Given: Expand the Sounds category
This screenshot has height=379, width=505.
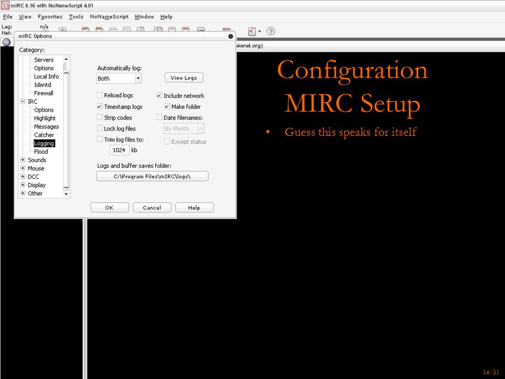Looking at the screenshot, I should (23, 160).
